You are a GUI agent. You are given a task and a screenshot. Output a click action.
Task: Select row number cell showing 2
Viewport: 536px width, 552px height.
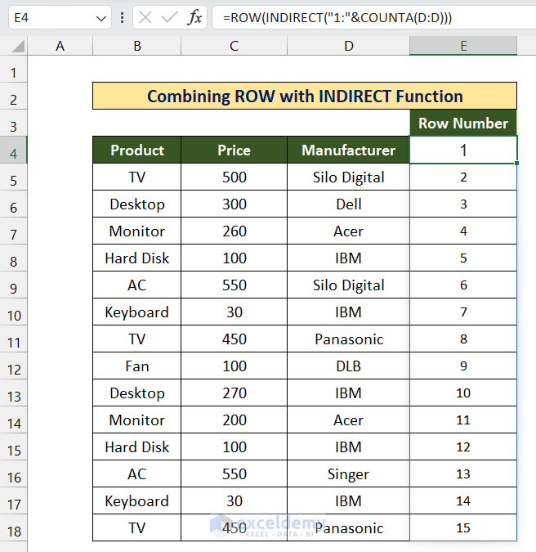point(463,177)
